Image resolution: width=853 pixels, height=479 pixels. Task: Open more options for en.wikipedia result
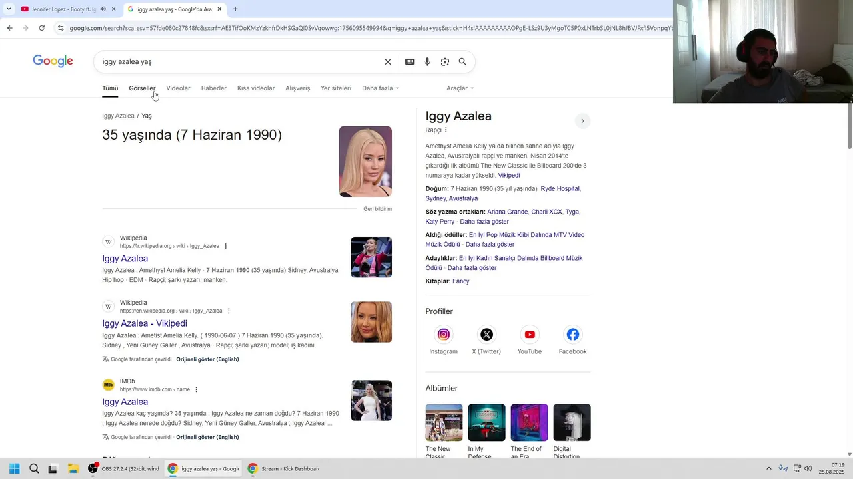(x=229, y=311)
